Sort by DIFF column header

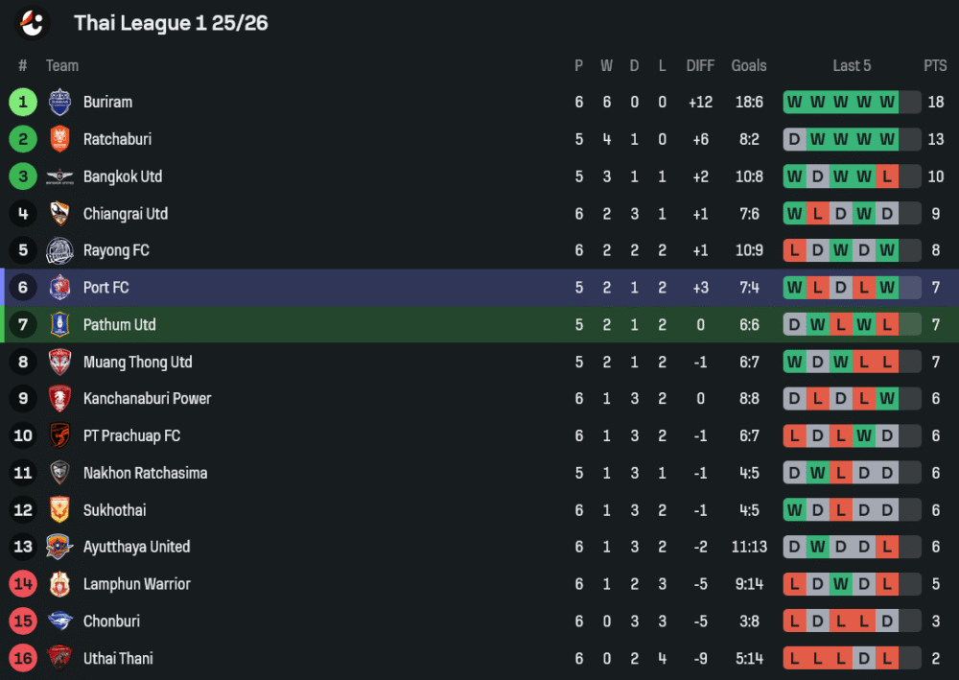700,65
